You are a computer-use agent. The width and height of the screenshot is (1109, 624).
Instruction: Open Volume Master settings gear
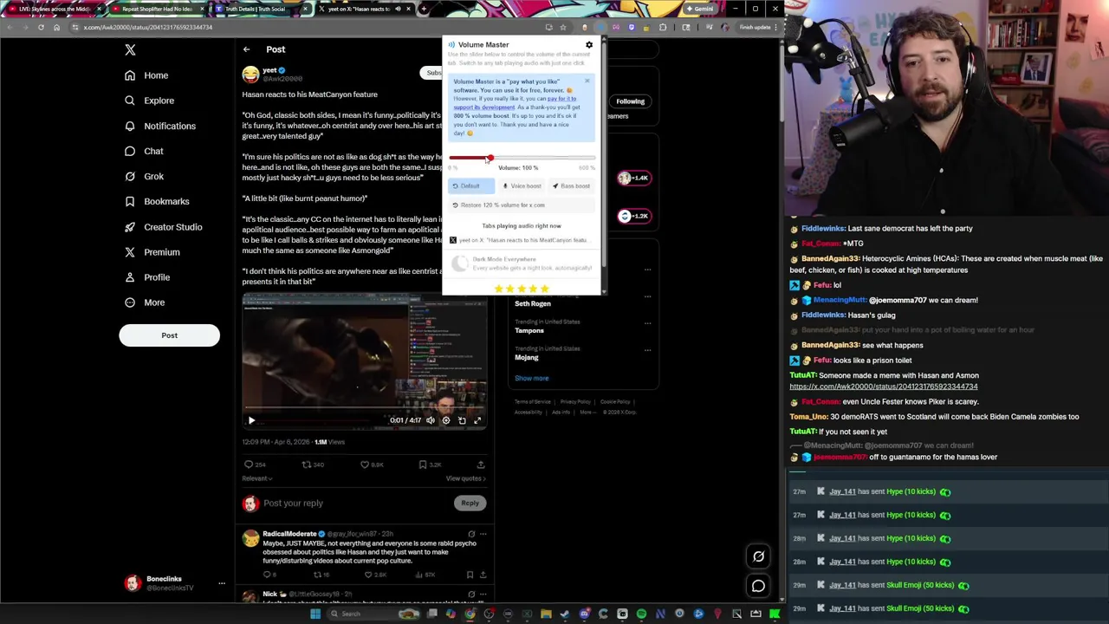pyautogui.click(x=589, y=45)
